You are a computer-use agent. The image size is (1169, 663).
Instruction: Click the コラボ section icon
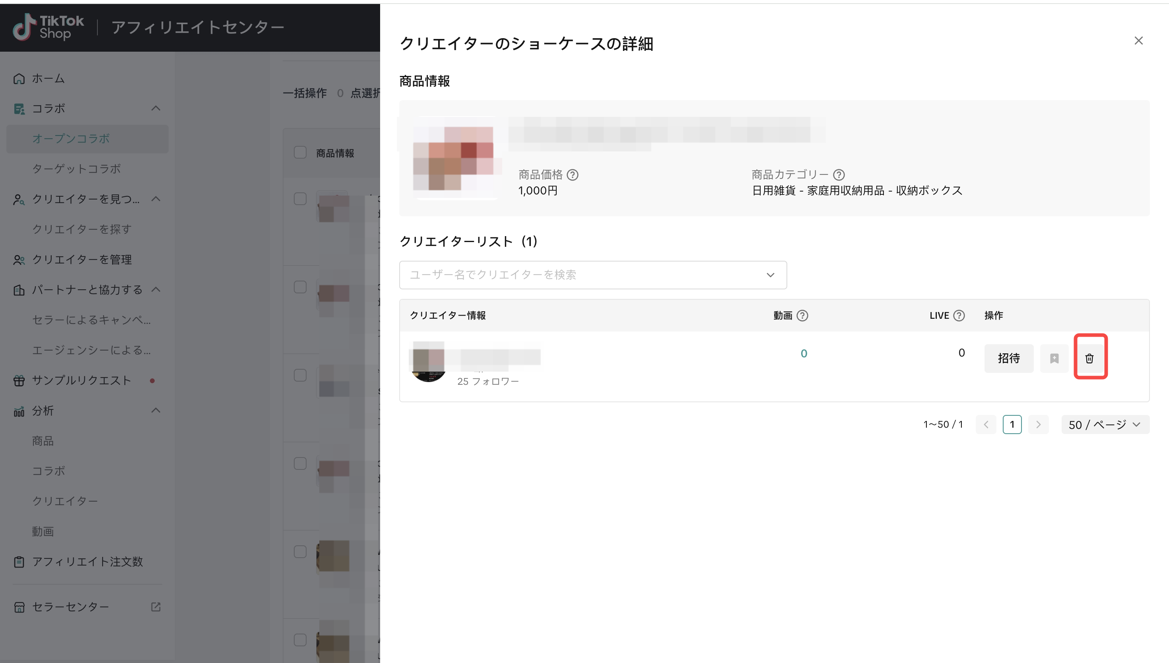19,109
